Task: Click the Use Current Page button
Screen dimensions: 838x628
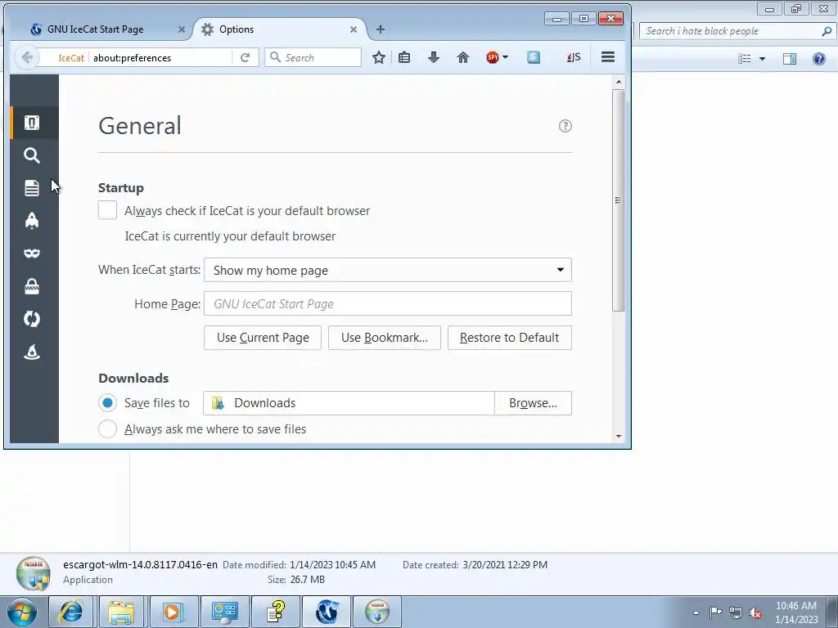Action: (263, 338)
